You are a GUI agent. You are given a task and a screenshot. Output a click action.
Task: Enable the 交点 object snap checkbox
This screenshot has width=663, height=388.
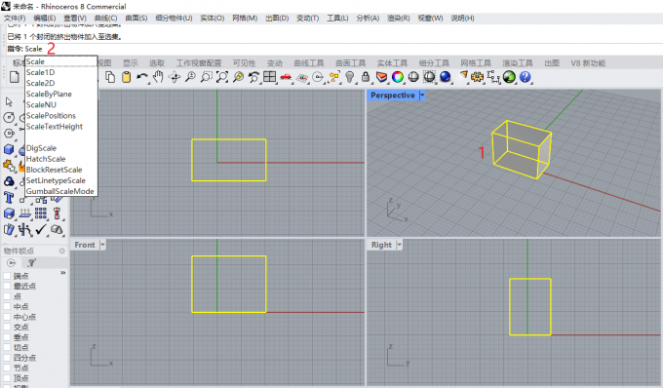click(7, 328)
